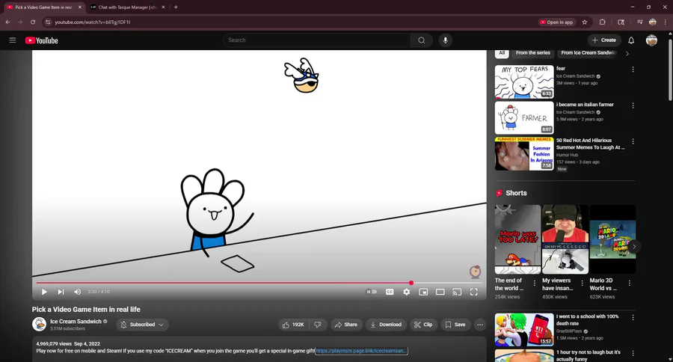Enter fullscreen mode
The height and width of the screenshot is (362, 673).
tap(474, 292)
